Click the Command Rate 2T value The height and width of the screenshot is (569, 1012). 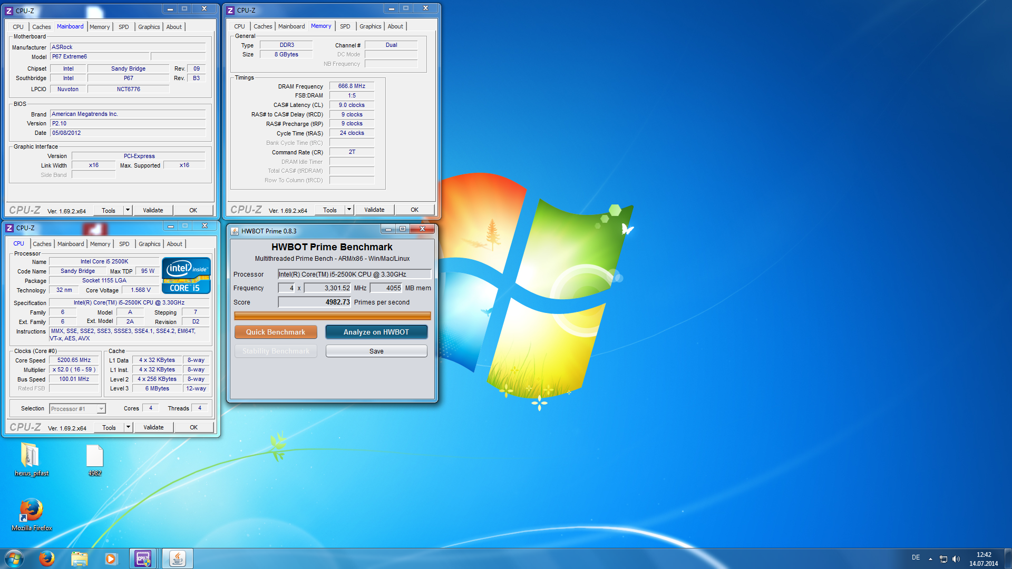pyautogui.click(x=352, y=152)
